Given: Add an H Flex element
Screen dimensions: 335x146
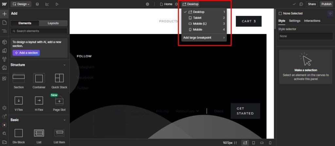Looking at the screenshot, I should point(39,104).
